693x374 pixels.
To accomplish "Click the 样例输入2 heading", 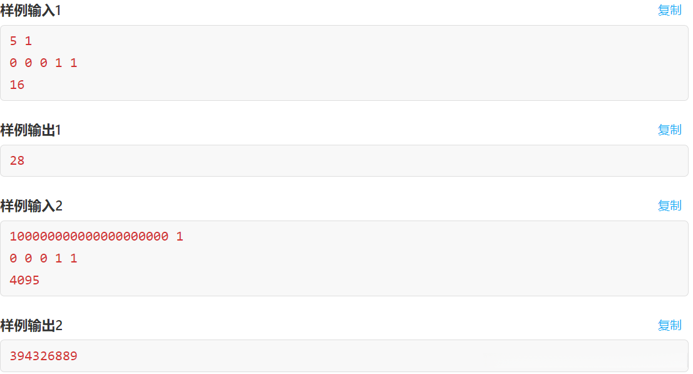I will click(x=31, y=206).
